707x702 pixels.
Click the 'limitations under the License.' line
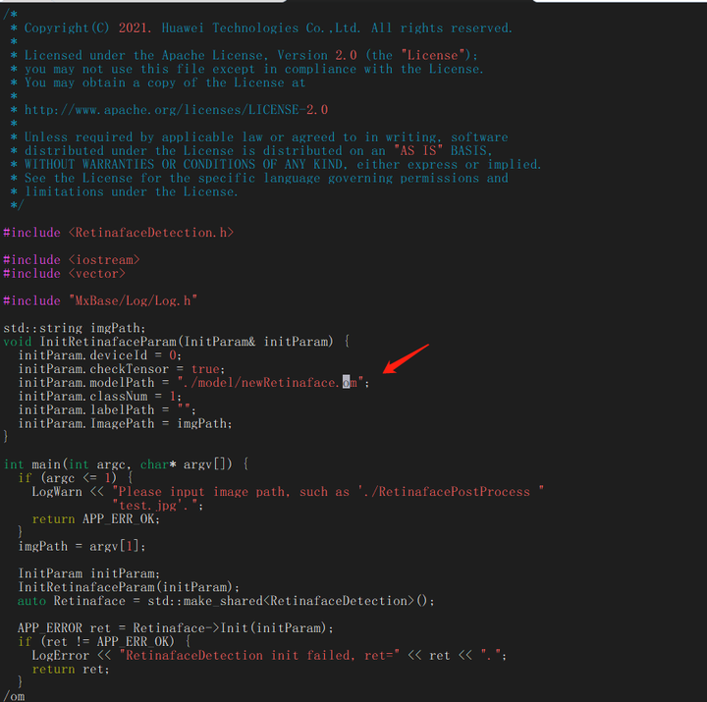click(x=124, y=191)
